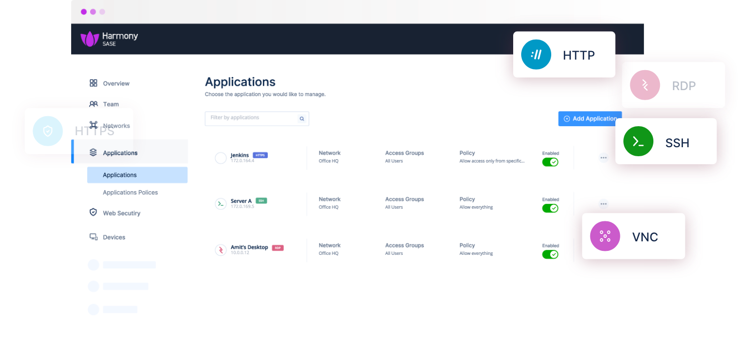This screenshot has height=349, width=750.
Task: Click the RDP protocol icon
Action: (x=645, y=85)
